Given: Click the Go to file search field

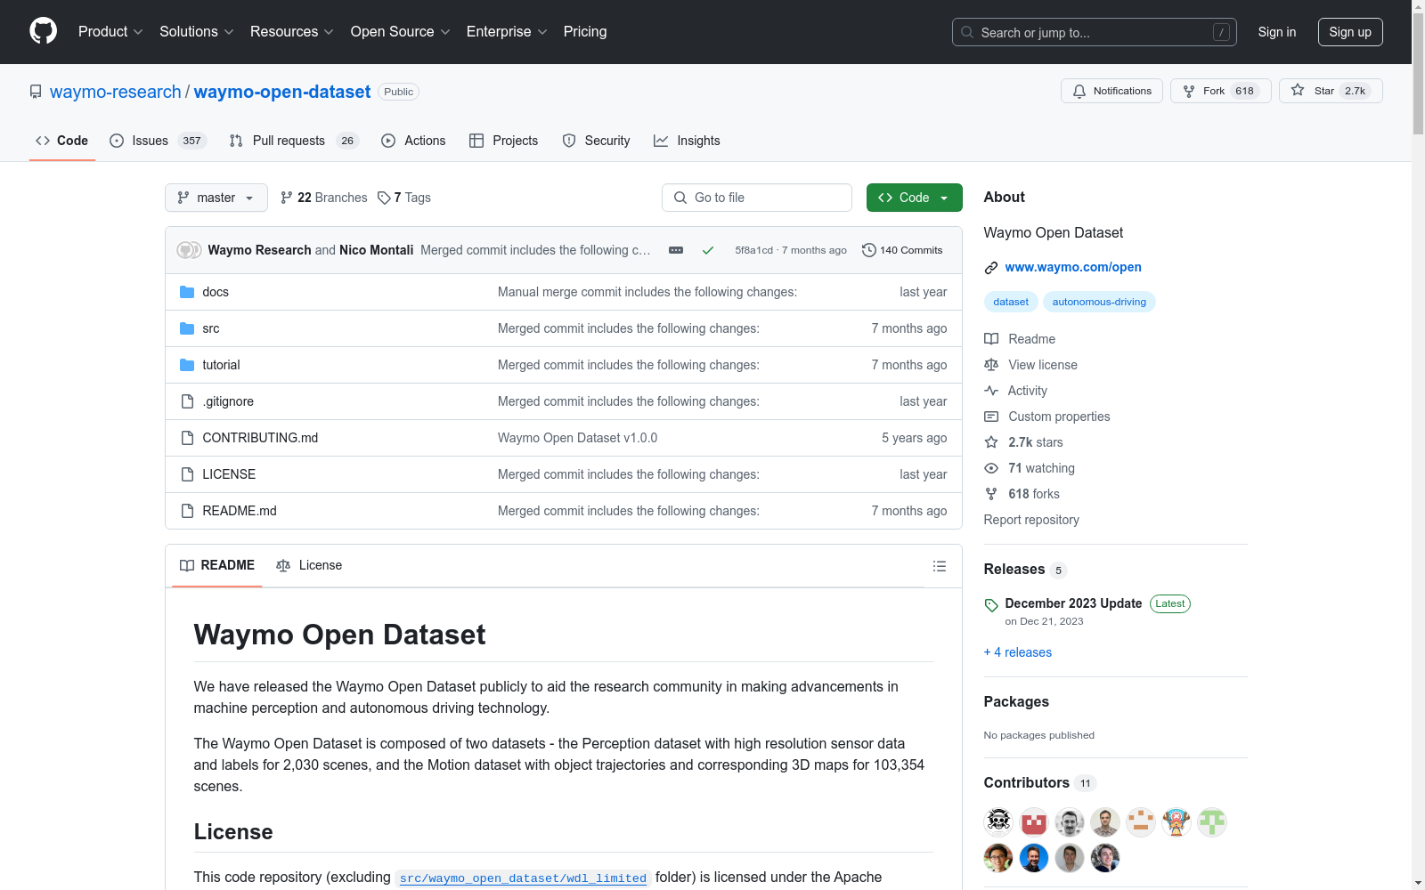Looking at the screenshot, I should pos(757,198).
